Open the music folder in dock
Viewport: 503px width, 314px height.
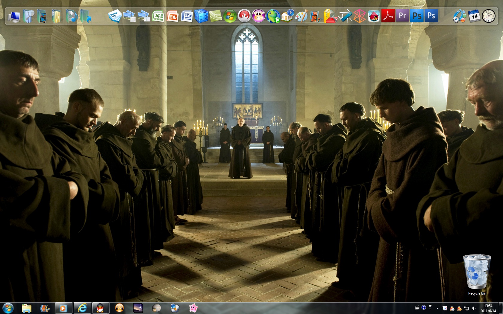pos(71,16)
